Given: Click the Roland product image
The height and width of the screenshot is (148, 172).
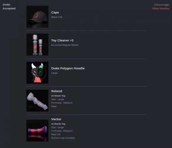Looking at the screenshot, I should point(38,101).
